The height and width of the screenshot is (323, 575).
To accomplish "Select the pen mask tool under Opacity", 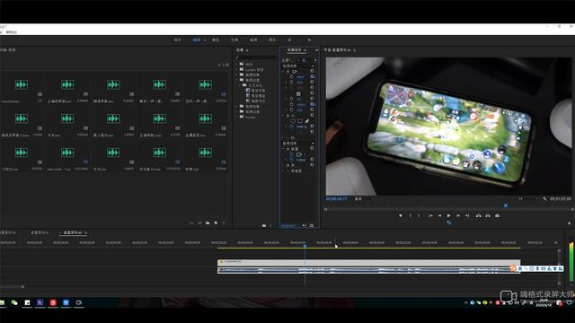I will click(307, 121).
